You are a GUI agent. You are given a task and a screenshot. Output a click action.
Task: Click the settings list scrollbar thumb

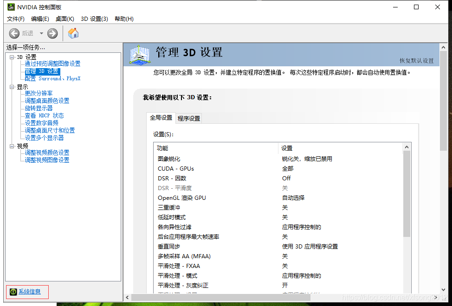[407, 194]
